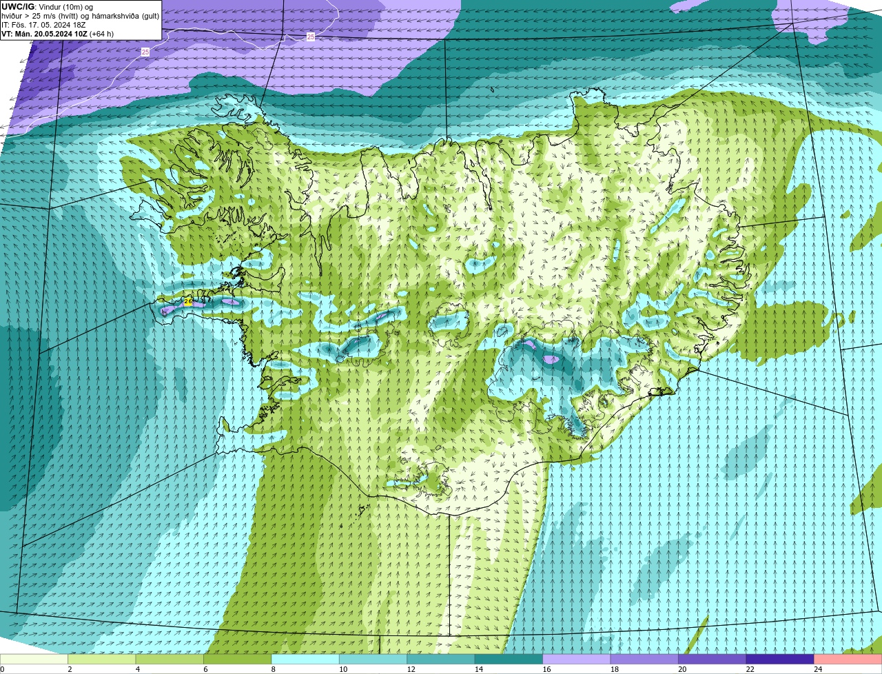The height and width of the screenshot is (674, 882).
Task: Click the colorbar tick label 10
Action: pos(343,669)
